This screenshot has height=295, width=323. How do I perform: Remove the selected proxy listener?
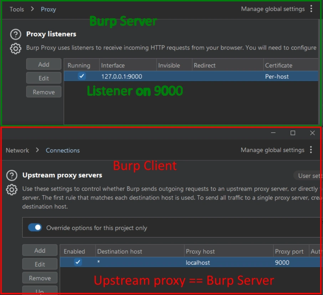(43, 92)
